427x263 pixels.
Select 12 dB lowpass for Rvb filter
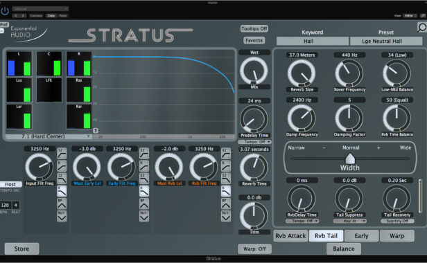[x=226, y=179]
